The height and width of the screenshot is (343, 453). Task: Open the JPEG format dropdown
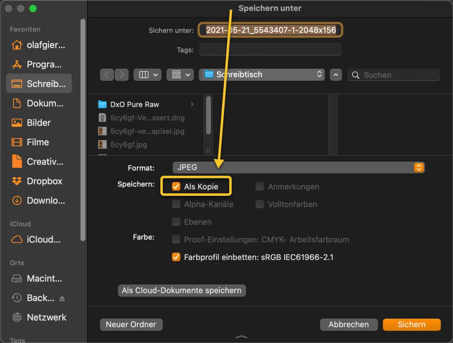pos(298,167)
